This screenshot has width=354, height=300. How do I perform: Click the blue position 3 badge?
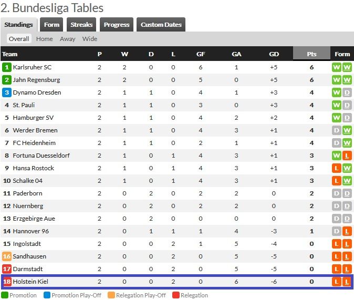pos(7,92)
